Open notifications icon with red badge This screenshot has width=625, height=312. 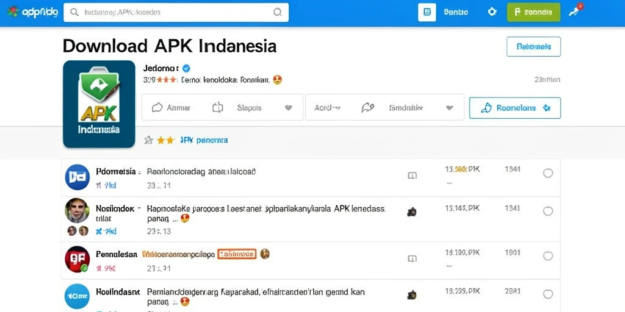[575, 11]
